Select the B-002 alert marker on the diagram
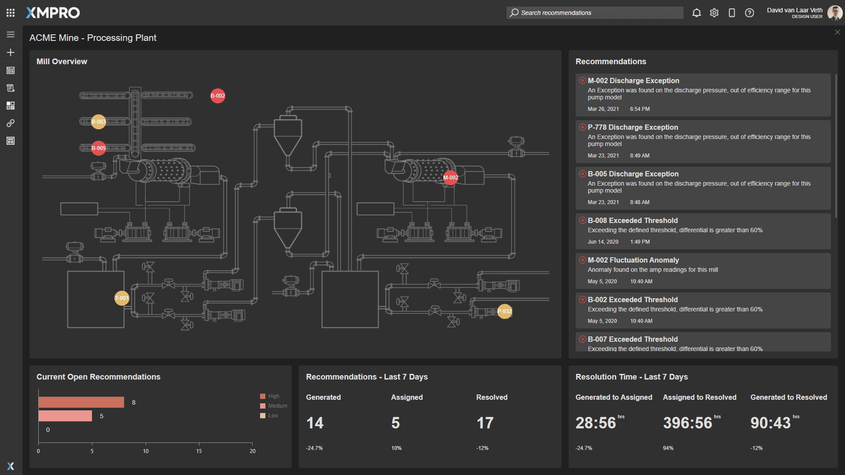This screenshot has width=845, height=475. (217, 95)
